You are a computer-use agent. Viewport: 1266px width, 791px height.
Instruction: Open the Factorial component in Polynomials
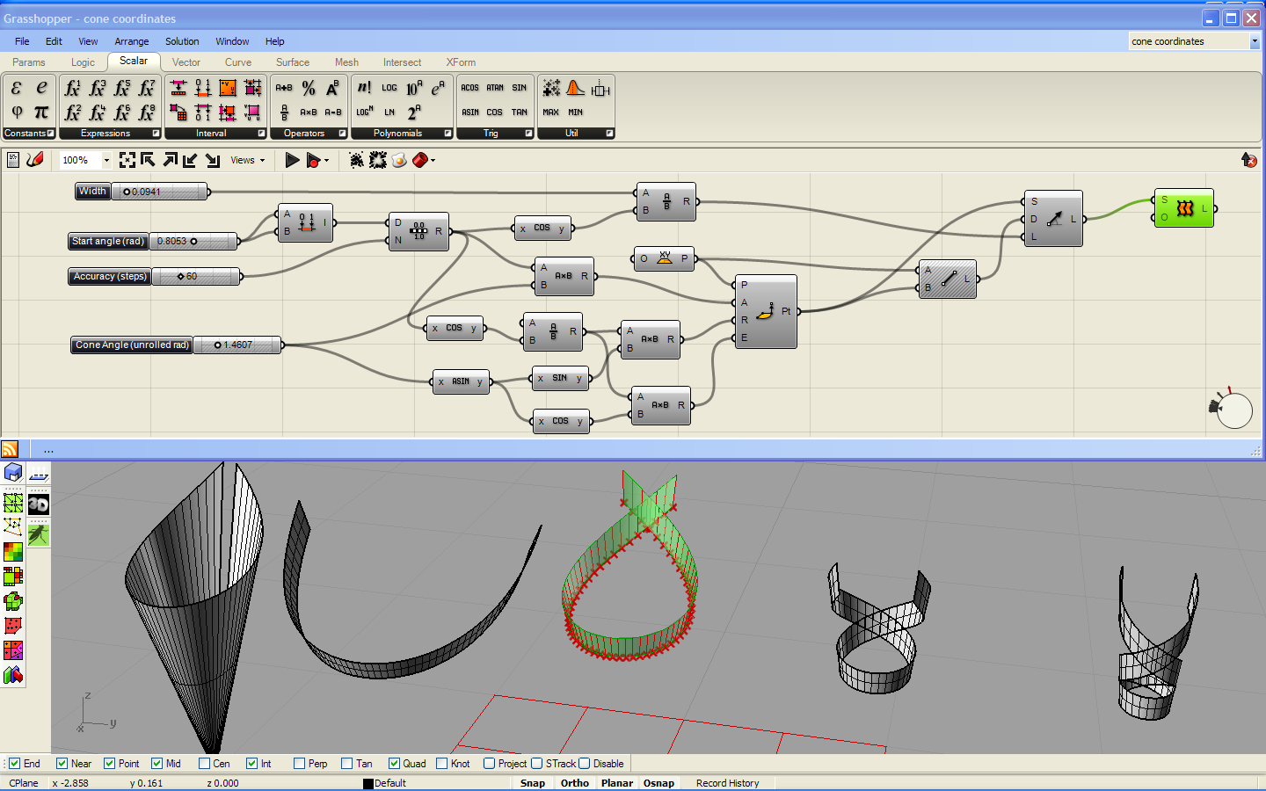point(364,87)
